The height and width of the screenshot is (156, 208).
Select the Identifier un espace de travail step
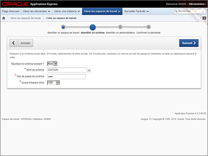click(63, 27)
